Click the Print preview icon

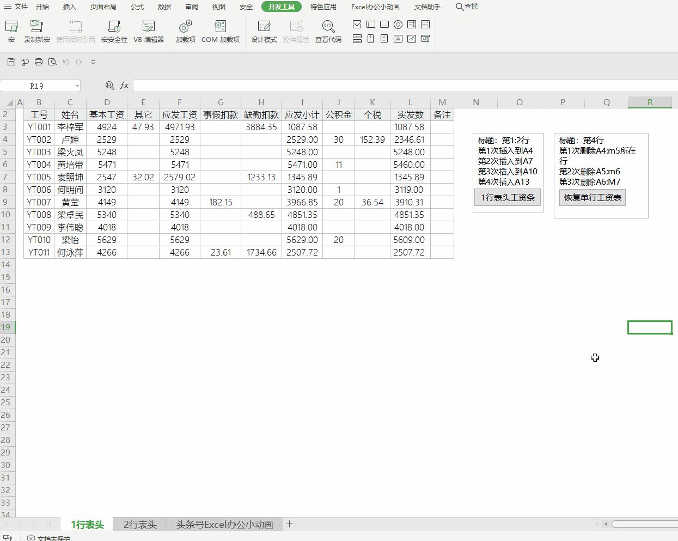52,62
